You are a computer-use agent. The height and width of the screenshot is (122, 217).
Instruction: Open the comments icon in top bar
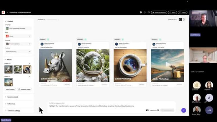149,12
